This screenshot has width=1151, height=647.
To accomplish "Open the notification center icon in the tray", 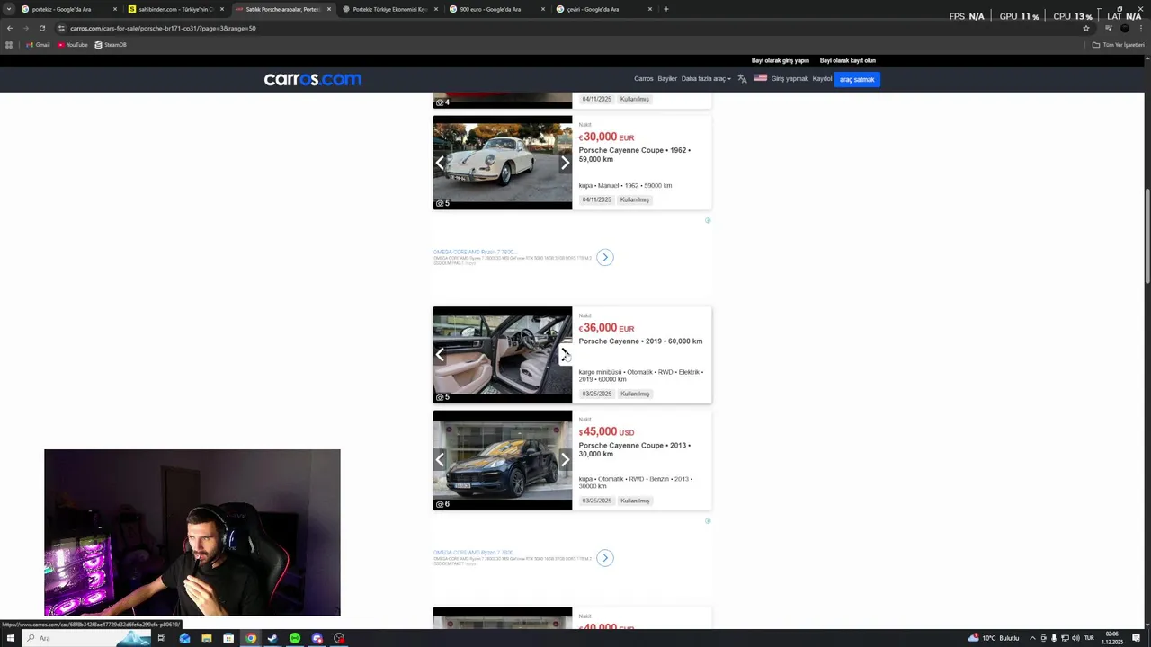I will point(1137,638).
